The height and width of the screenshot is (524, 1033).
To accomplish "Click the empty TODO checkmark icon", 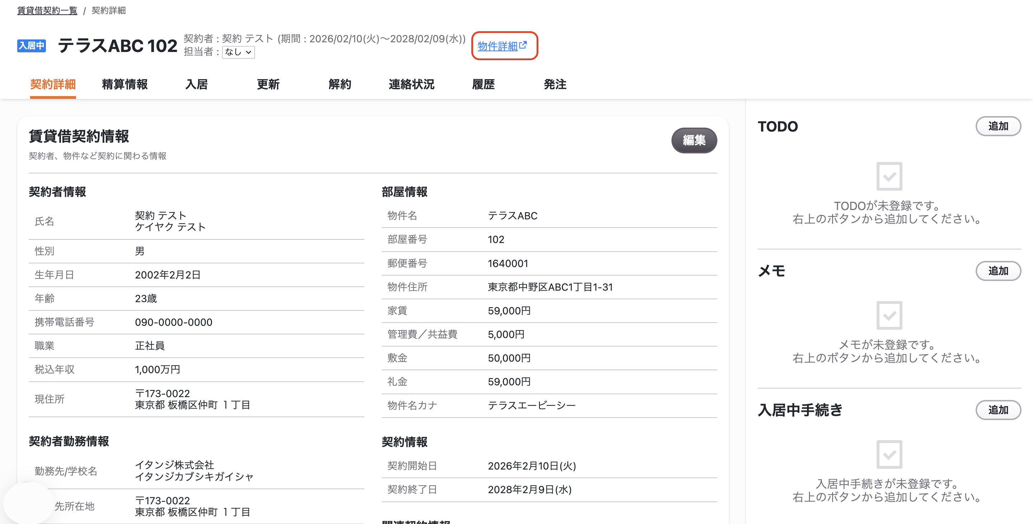I will pos(889,176).
